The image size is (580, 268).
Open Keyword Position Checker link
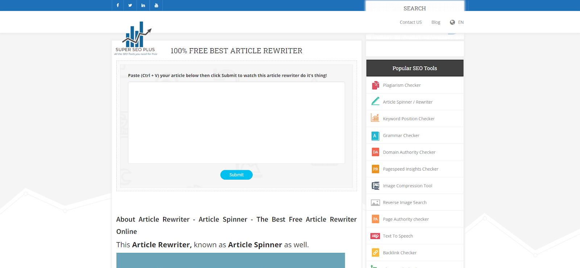[409, 118]
